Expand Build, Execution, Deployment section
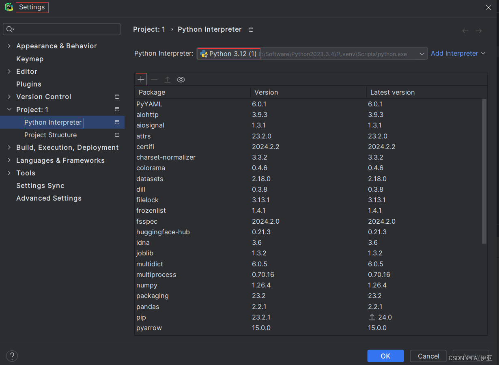The height and width of the screenshot is (365, 499). [x=9, y=147]
